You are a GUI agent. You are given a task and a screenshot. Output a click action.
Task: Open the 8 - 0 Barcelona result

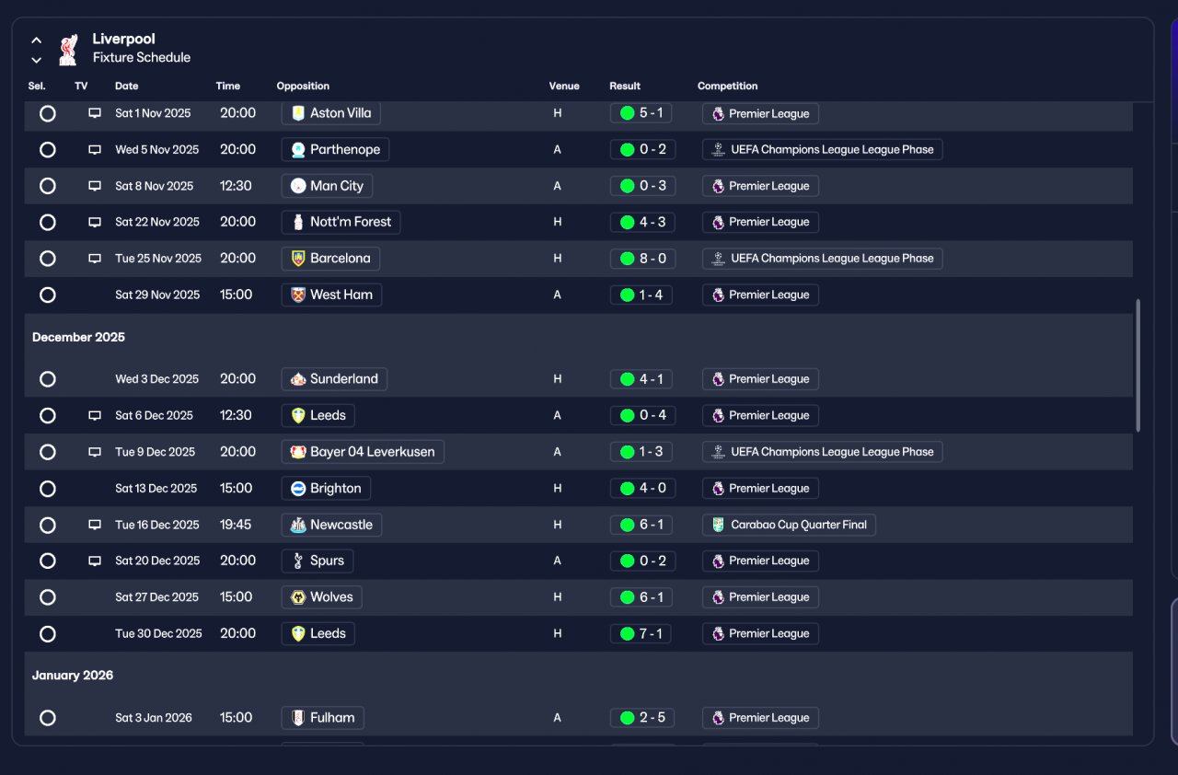(643, 259)
